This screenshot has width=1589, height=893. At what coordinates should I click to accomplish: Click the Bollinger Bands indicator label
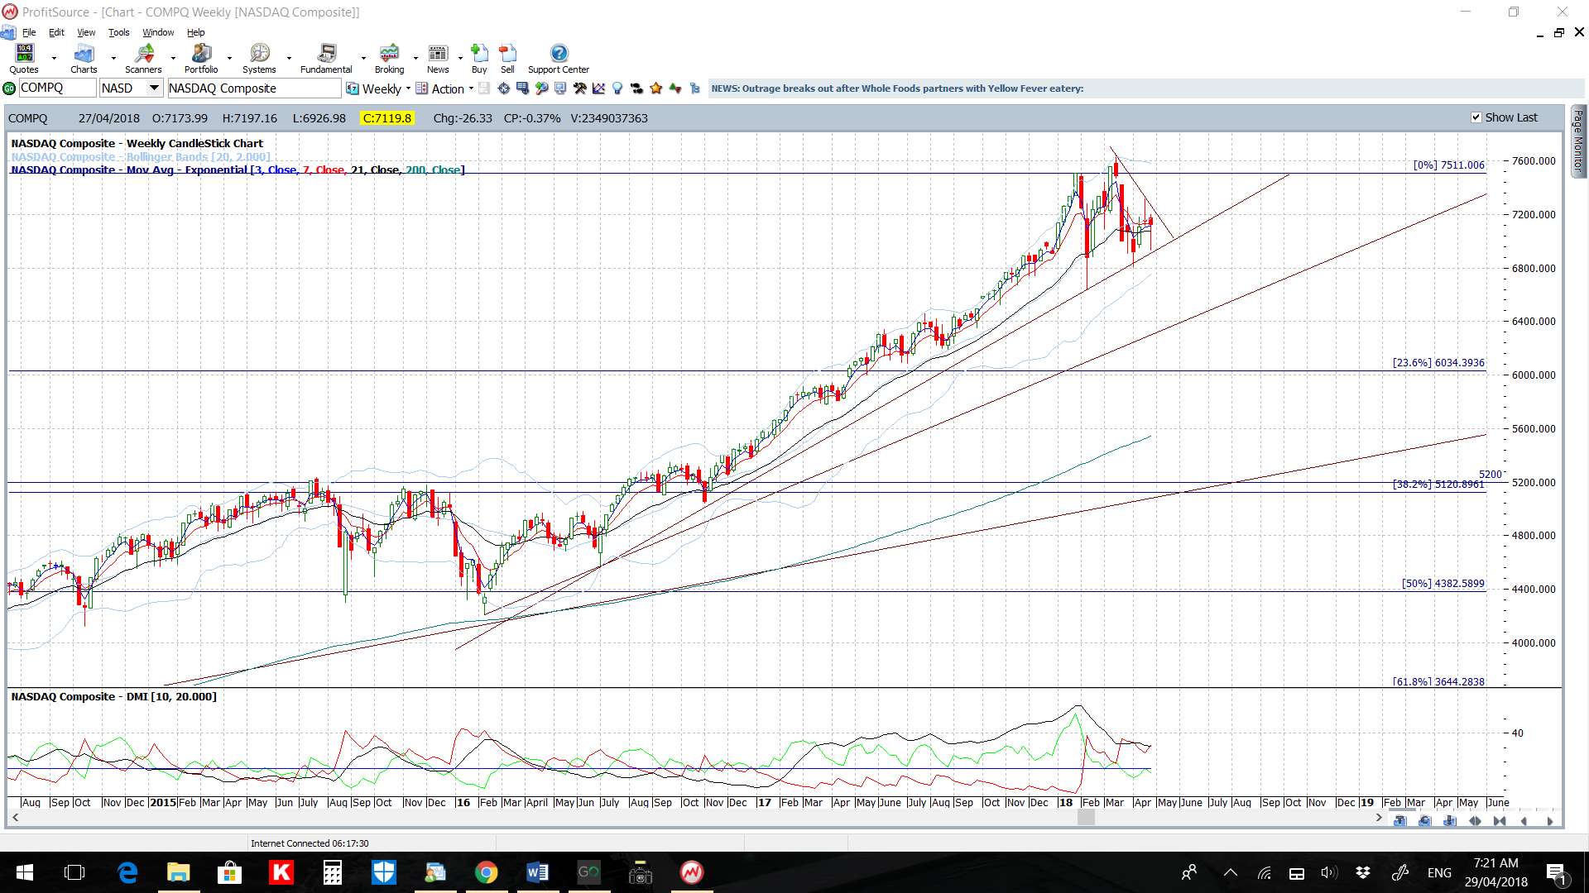pos(141,157)
